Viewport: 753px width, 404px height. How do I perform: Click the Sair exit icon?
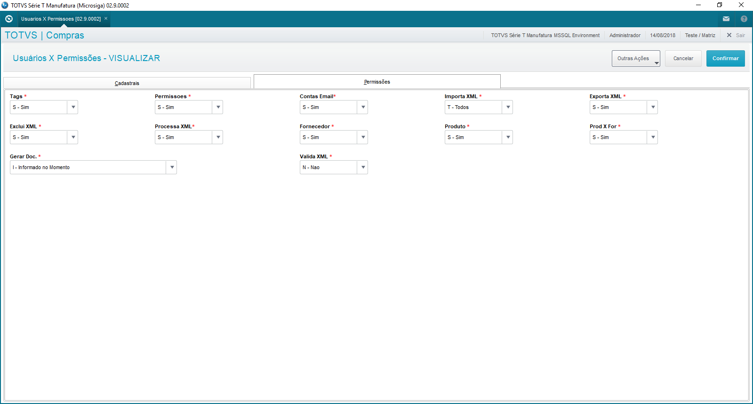[729, 35]
